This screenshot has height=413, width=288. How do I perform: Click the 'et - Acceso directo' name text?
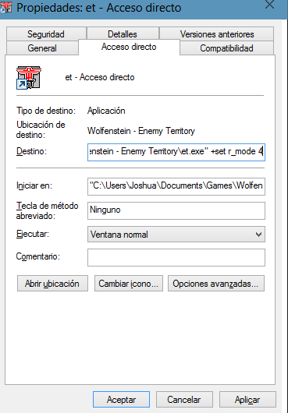100,77
